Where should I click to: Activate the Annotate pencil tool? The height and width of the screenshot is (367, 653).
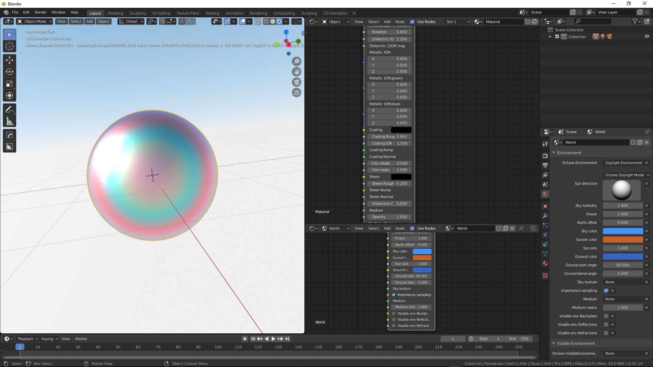coord(10,109)
